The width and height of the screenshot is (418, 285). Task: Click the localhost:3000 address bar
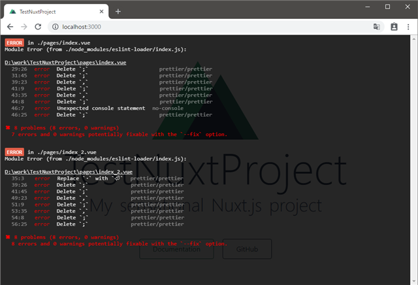[216, 27]
